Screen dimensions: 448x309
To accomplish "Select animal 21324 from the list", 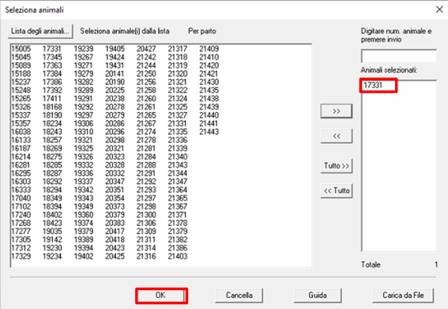I will point(178,99).
